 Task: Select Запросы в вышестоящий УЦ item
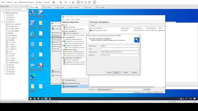[74, 39]
